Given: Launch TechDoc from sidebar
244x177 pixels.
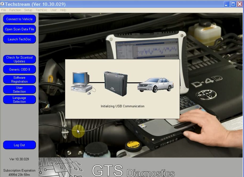Looking at the screenshot, I should (x=19, y=39).
